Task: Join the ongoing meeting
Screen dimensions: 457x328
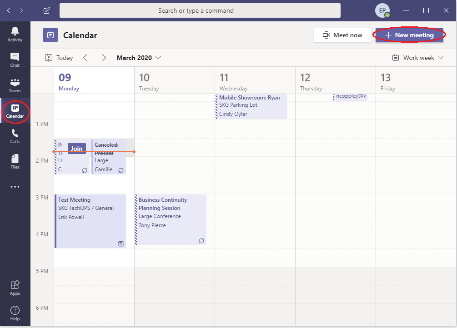Action: tap(76, 149)
